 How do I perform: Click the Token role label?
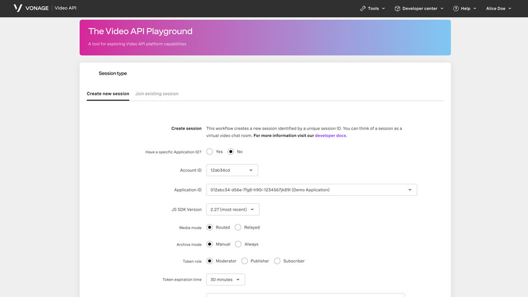point(192,261)
